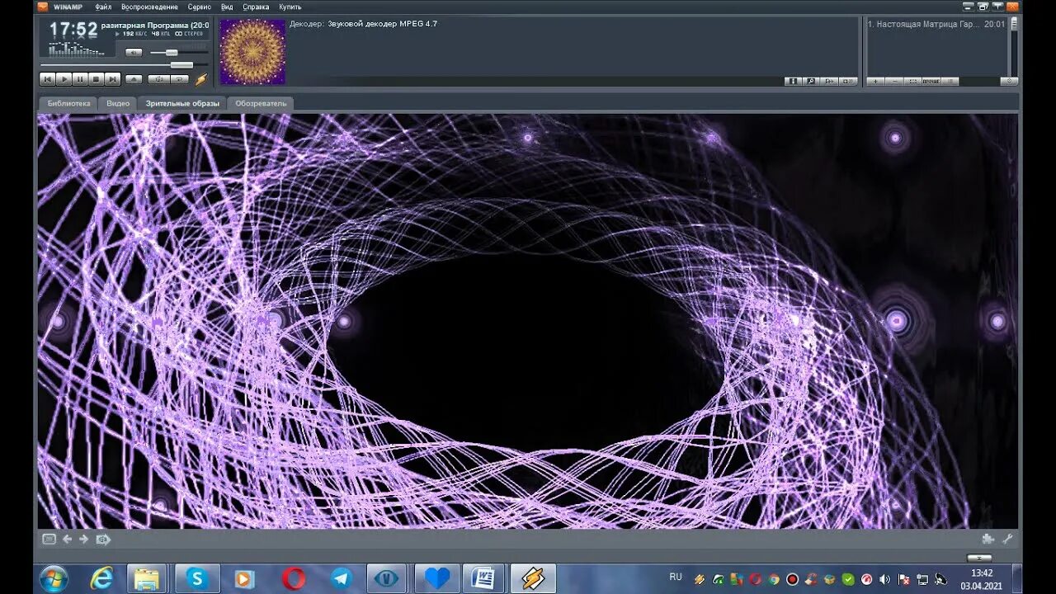The height and width of the screenshot is (594, 1056).
Task: Select playlist entry Настоящая Матрица Гар...
Action: [936, 25]
